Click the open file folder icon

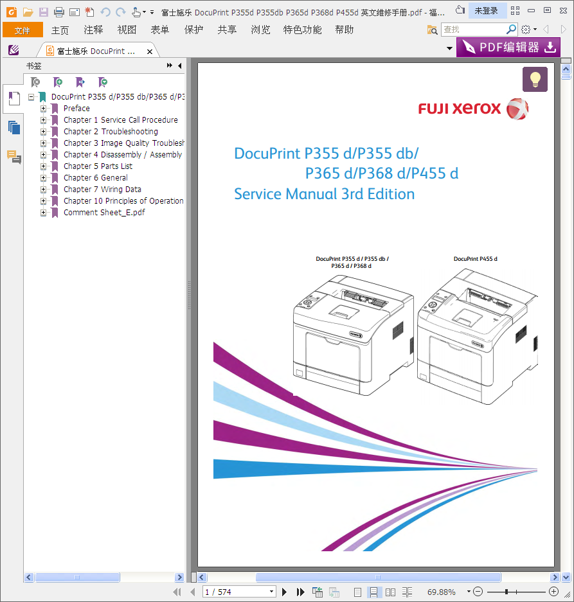(28, 12)
